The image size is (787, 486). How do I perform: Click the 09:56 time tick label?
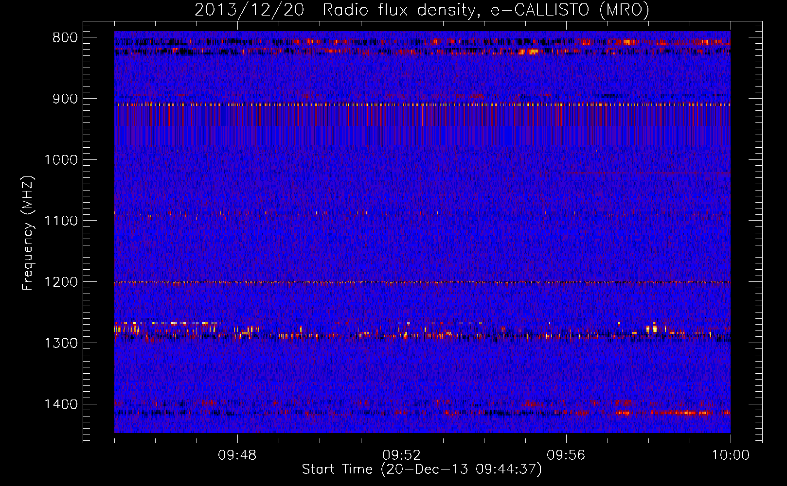(566, 455)
